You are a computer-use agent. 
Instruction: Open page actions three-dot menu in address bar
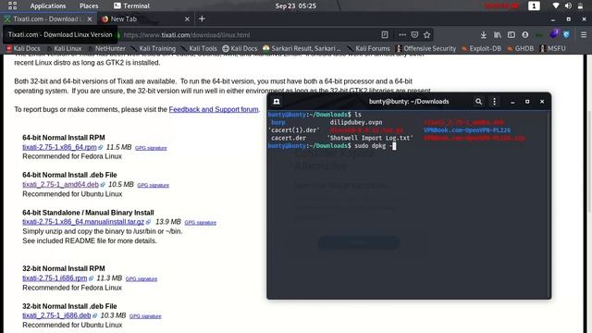click(x=402, y=35)
